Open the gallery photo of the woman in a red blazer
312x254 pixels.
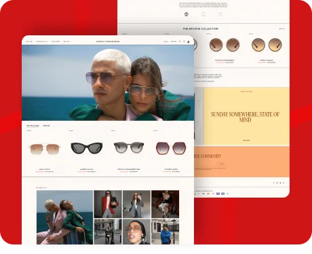tap(108, 204)
